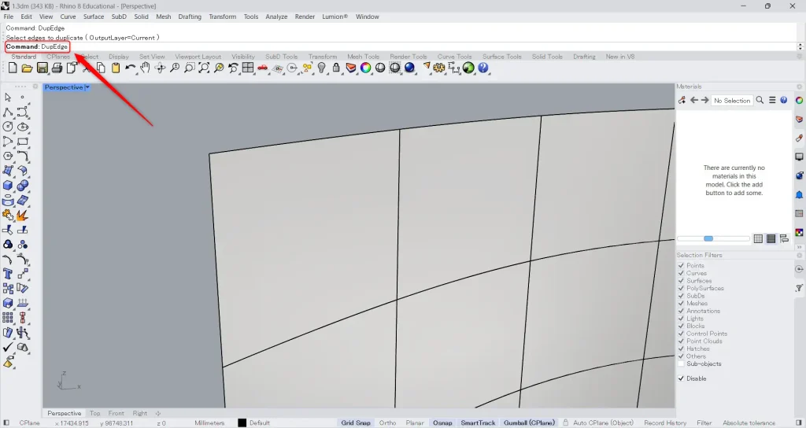Image resolution: width=806 pixels, height=428 pixels.
Task: Click the Print icon
Action: 57,68
